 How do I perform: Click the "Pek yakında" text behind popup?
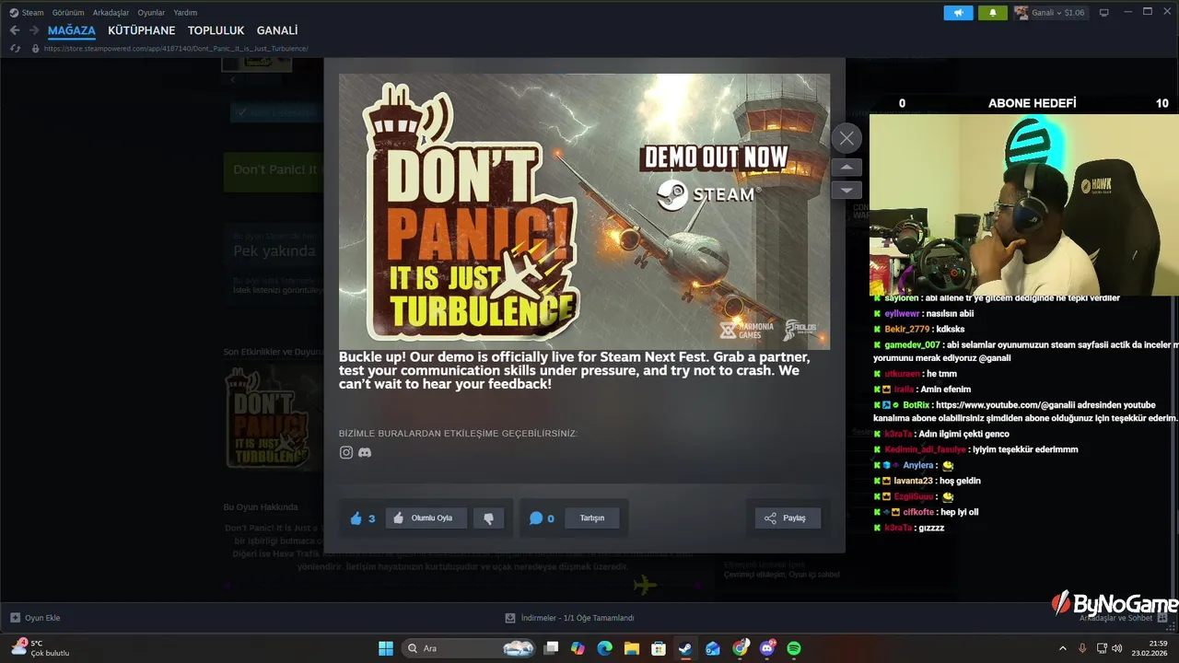click(274, 251)
